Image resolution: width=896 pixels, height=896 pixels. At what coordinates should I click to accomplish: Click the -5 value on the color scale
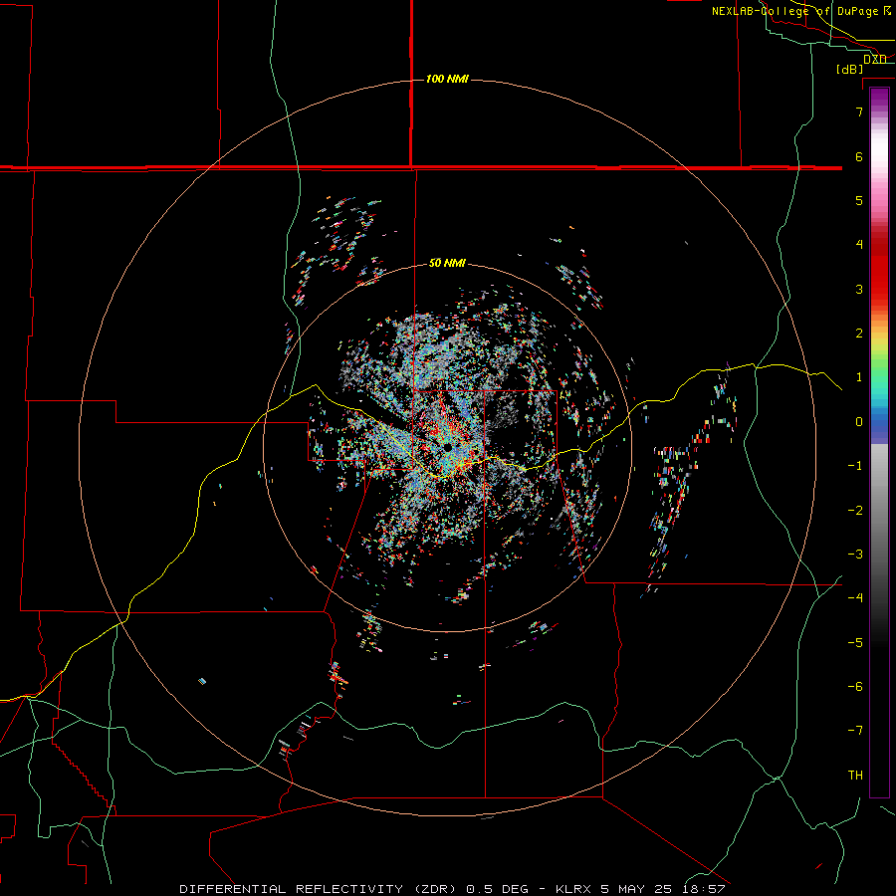tap(855, 643)
